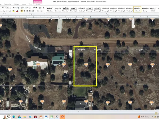Toggle Superscript formatting
Viewport: 159px width, 119px height.
point(6,11)
